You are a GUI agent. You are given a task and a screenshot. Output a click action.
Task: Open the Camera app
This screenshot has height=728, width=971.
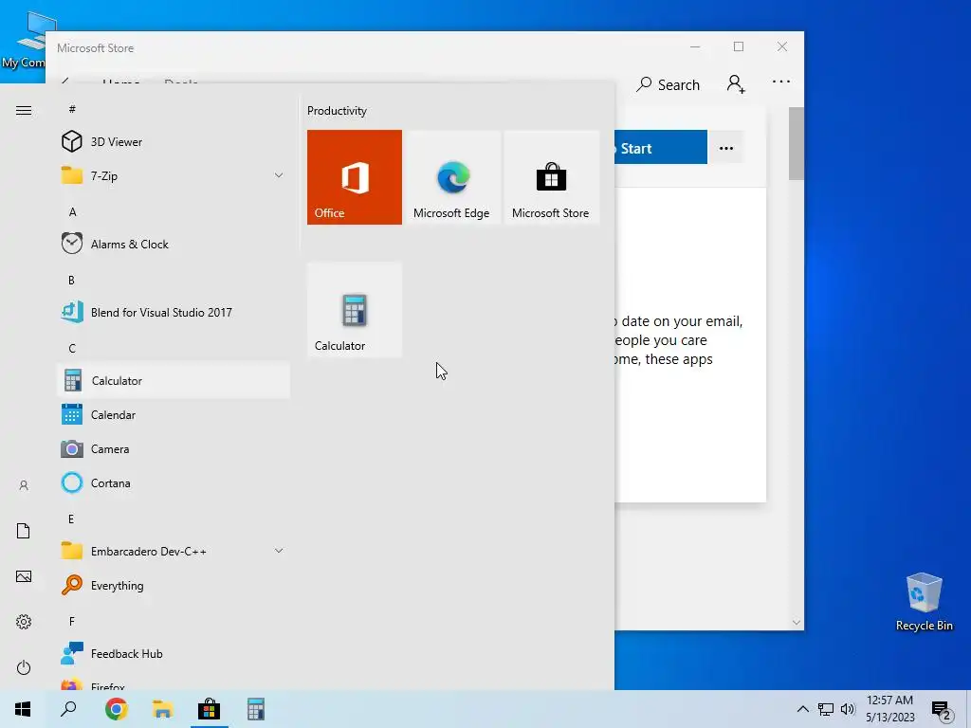(x=174, y=448)
